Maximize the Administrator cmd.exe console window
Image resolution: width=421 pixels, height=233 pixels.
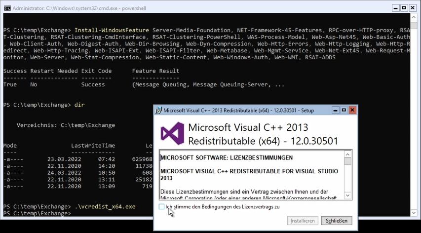pyautogui.click(x=404, y=8)
